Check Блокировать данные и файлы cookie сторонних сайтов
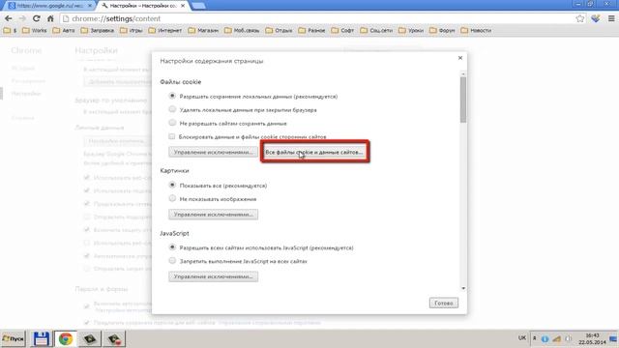619x348 pixels. (x=172, y=136)
